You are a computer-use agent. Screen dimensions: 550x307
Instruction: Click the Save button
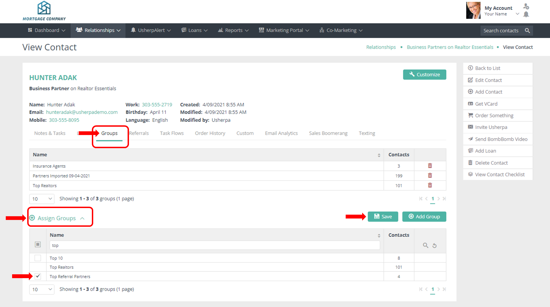(x=383, y=217)
